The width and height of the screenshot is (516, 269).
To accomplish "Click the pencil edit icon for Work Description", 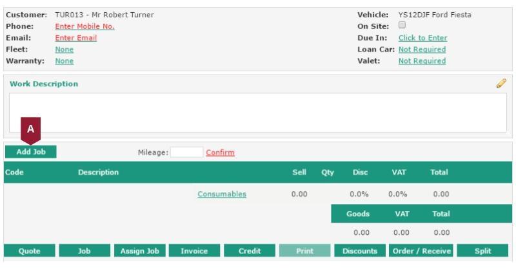I will [501, 84].
